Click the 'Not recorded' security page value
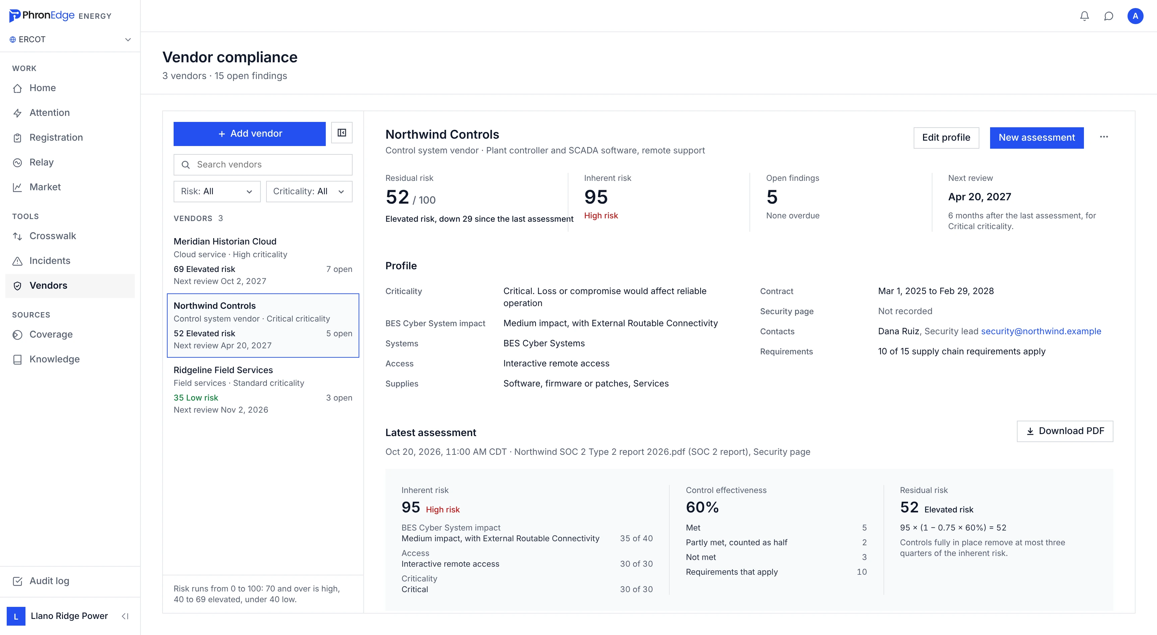The image size is (1157, 635). [905, 311]
